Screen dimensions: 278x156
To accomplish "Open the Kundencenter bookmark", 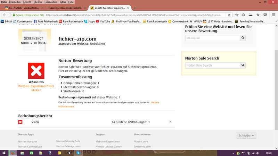I will [x=23, y=21].
